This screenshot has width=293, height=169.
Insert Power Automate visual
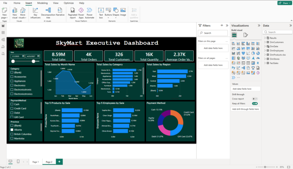point(90,13)
